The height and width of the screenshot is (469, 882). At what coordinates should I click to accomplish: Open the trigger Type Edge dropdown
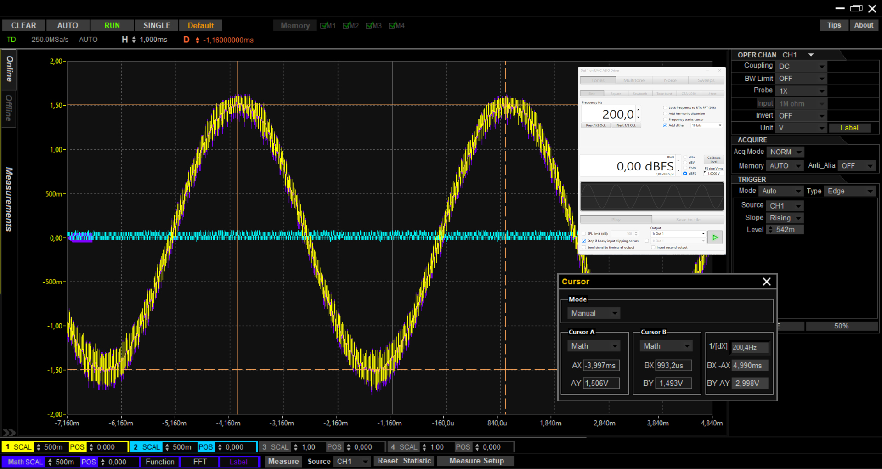click(849, 191)
